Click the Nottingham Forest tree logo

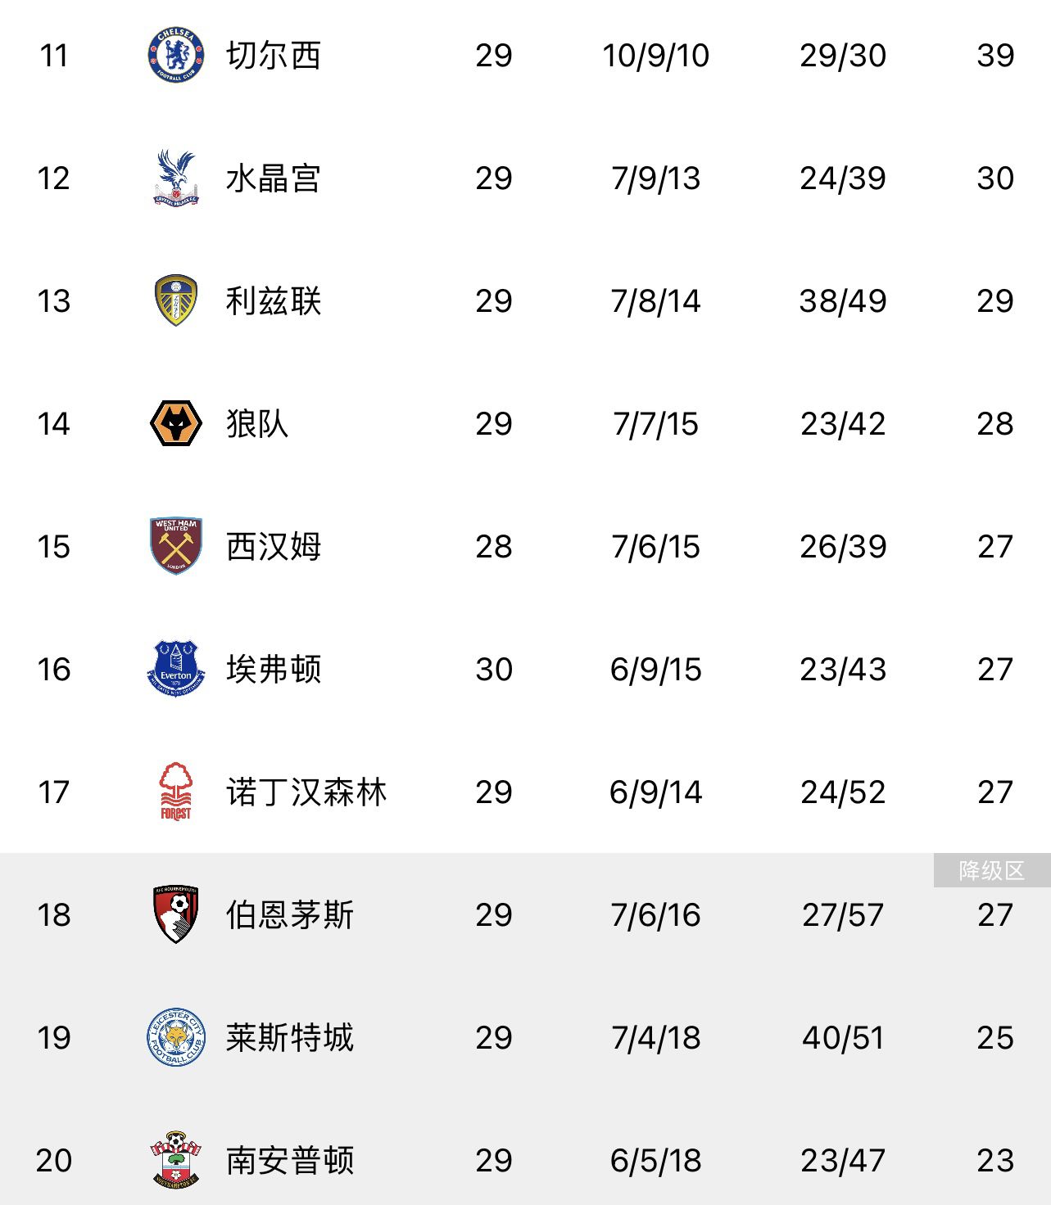tap(175, 792)
